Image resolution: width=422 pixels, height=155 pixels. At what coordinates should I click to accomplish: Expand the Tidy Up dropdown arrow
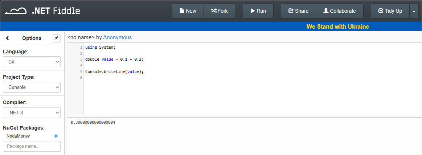point(414,11)
